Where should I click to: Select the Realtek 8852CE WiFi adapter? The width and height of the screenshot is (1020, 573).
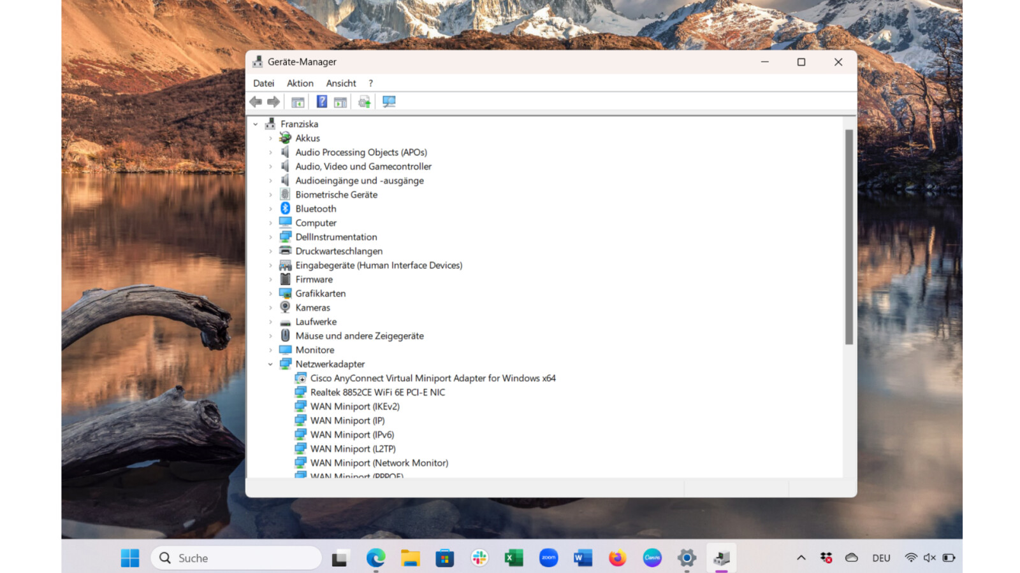[377, 392]
